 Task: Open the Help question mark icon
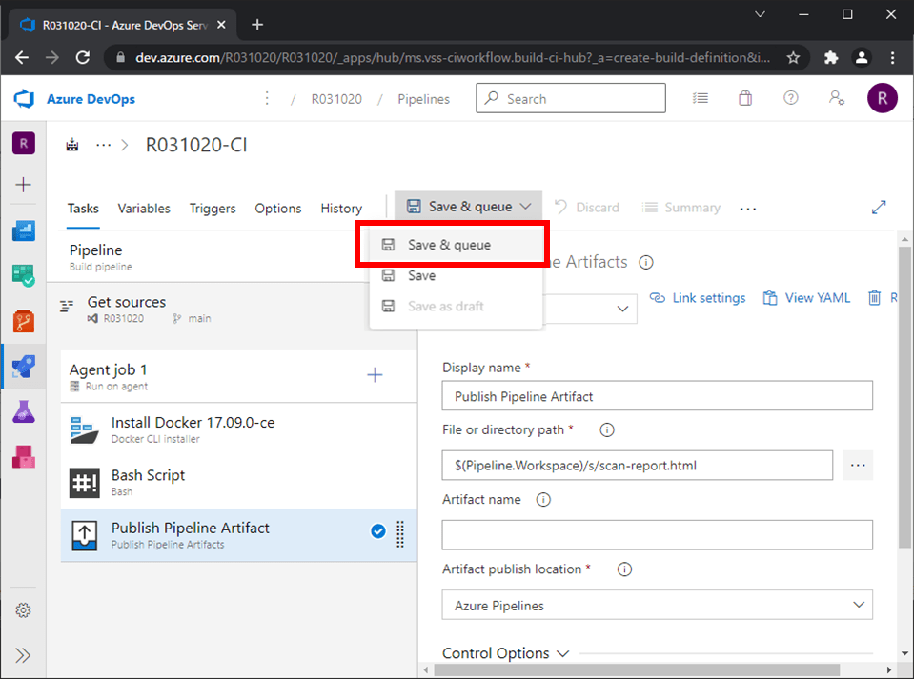(790, 98)
